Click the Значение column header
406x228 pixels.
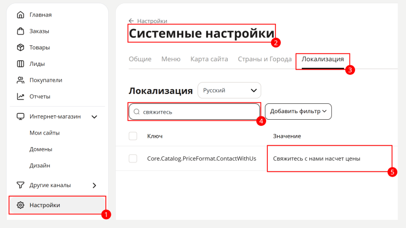pyautogui.click(x=287, y=136)
